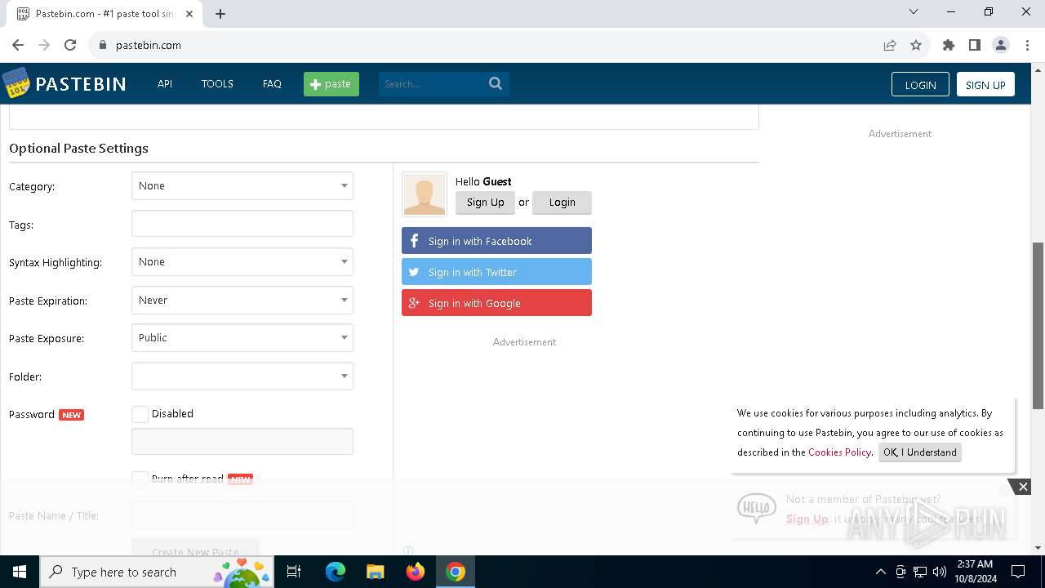Viewport: 1045px width, 588px height.
Task: Close the bottom banner with the X icon
Action: 1023,487
